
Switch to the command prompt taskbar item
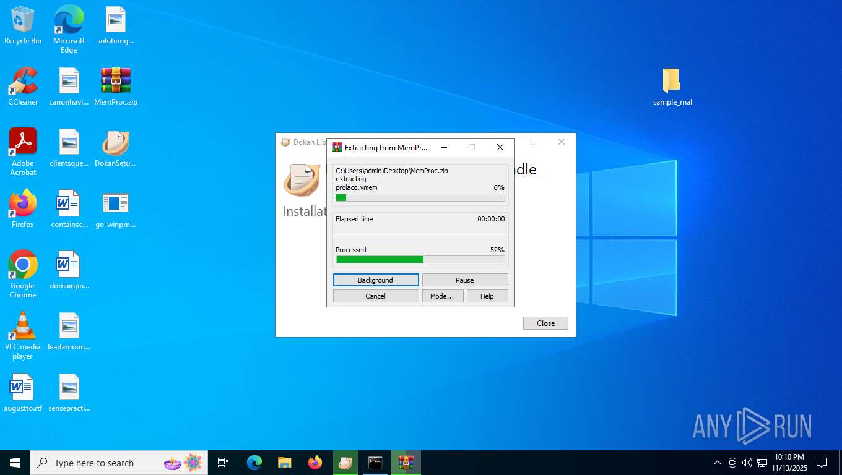tap(376, 463)
